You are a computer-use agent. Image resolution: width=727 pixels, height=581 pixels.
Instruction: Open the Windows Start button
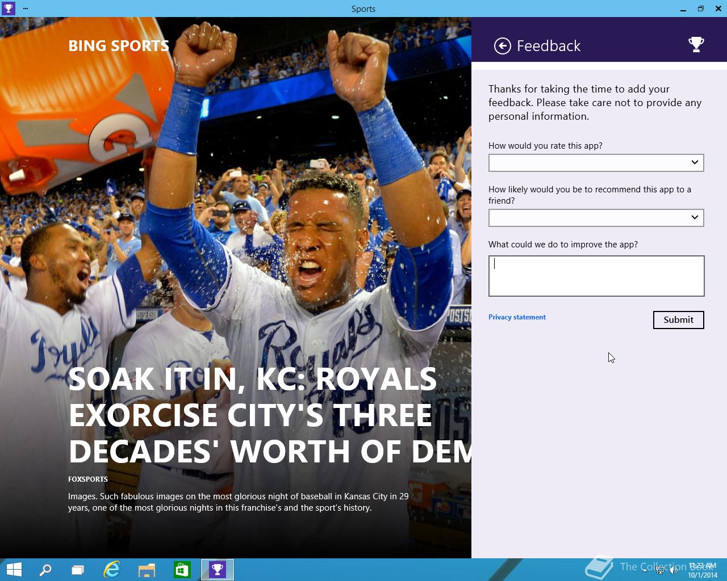click(x=14, y=570)
